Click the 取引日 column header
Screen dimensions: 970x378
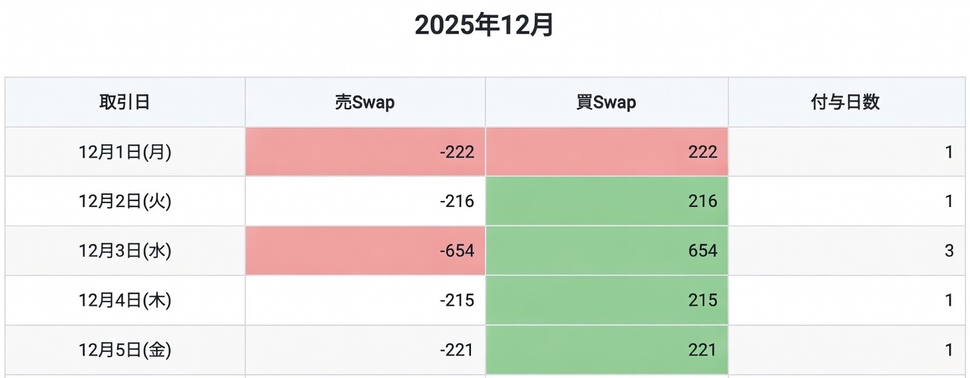click(x=124, y=102)
